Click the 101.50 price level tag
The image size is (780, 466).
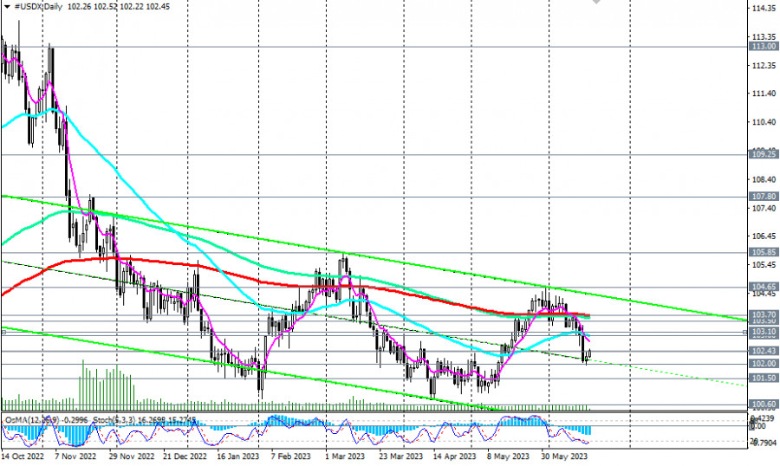point(764,379)
